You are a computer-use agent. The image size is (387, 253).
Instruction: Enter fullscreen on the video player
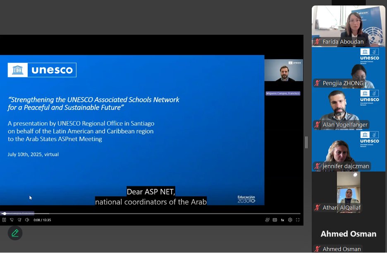coord(298,220)
